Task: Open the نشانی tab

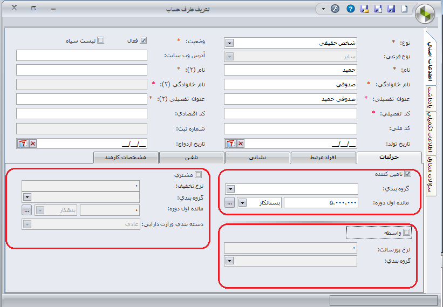Action: [x=257, y=158]
